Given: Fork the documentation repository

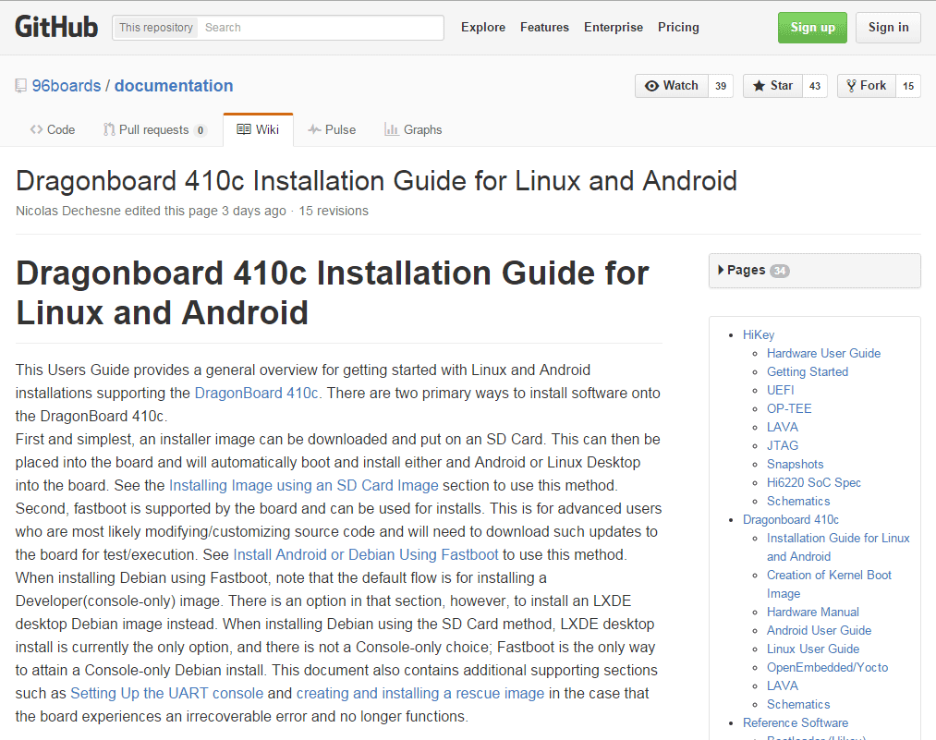Looking at the screenshot, I should coord(866,86).
